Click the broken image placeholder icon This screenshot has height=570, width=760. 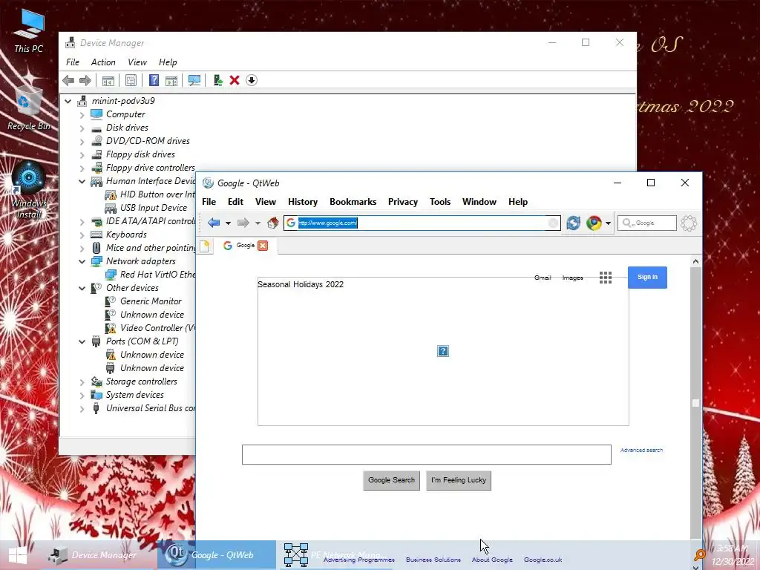point(443,351)
